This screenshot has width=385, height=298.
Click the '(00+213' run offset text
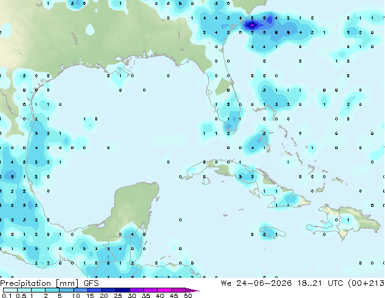click(366, 283)
